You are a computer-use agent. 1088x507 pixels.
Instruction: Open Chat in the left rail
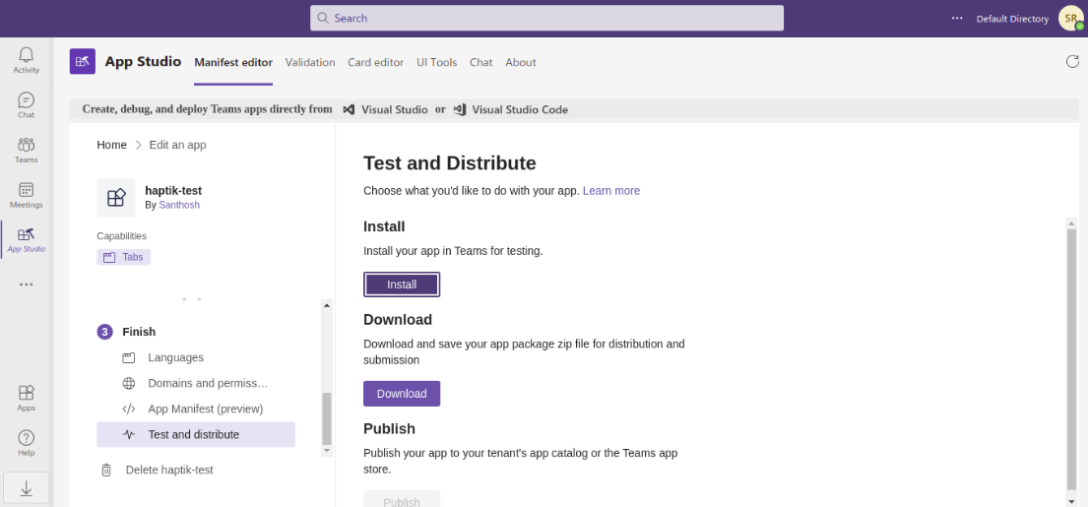pos(27,105)
